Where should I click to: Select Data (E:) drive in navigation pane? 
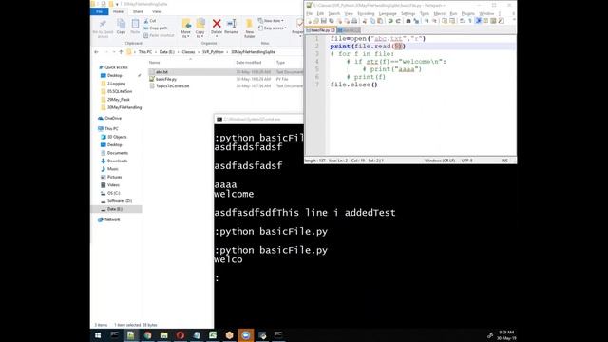[114, 209]
